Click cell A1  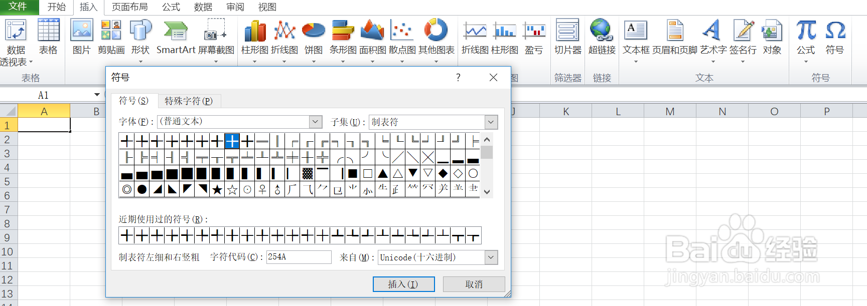click(44, 125)
